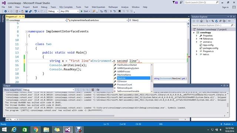This screenshot has width=237, height=133.
Task: Click the Undo arrow icon
Action: [36, 11]
